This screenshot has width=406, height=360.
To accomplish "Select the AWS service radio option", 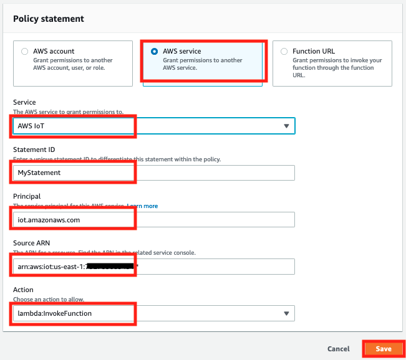I will coord(154,52).
